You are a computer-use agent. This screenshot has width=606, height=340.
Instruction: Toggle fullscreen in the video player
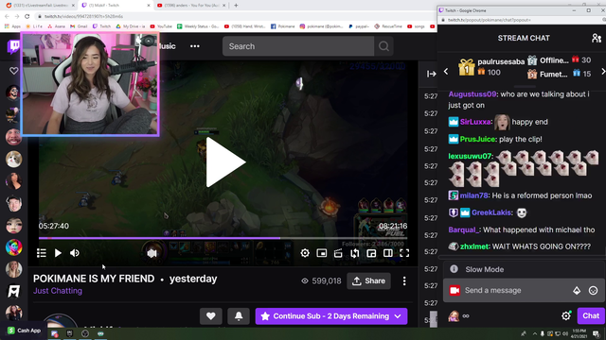[404, 253]
